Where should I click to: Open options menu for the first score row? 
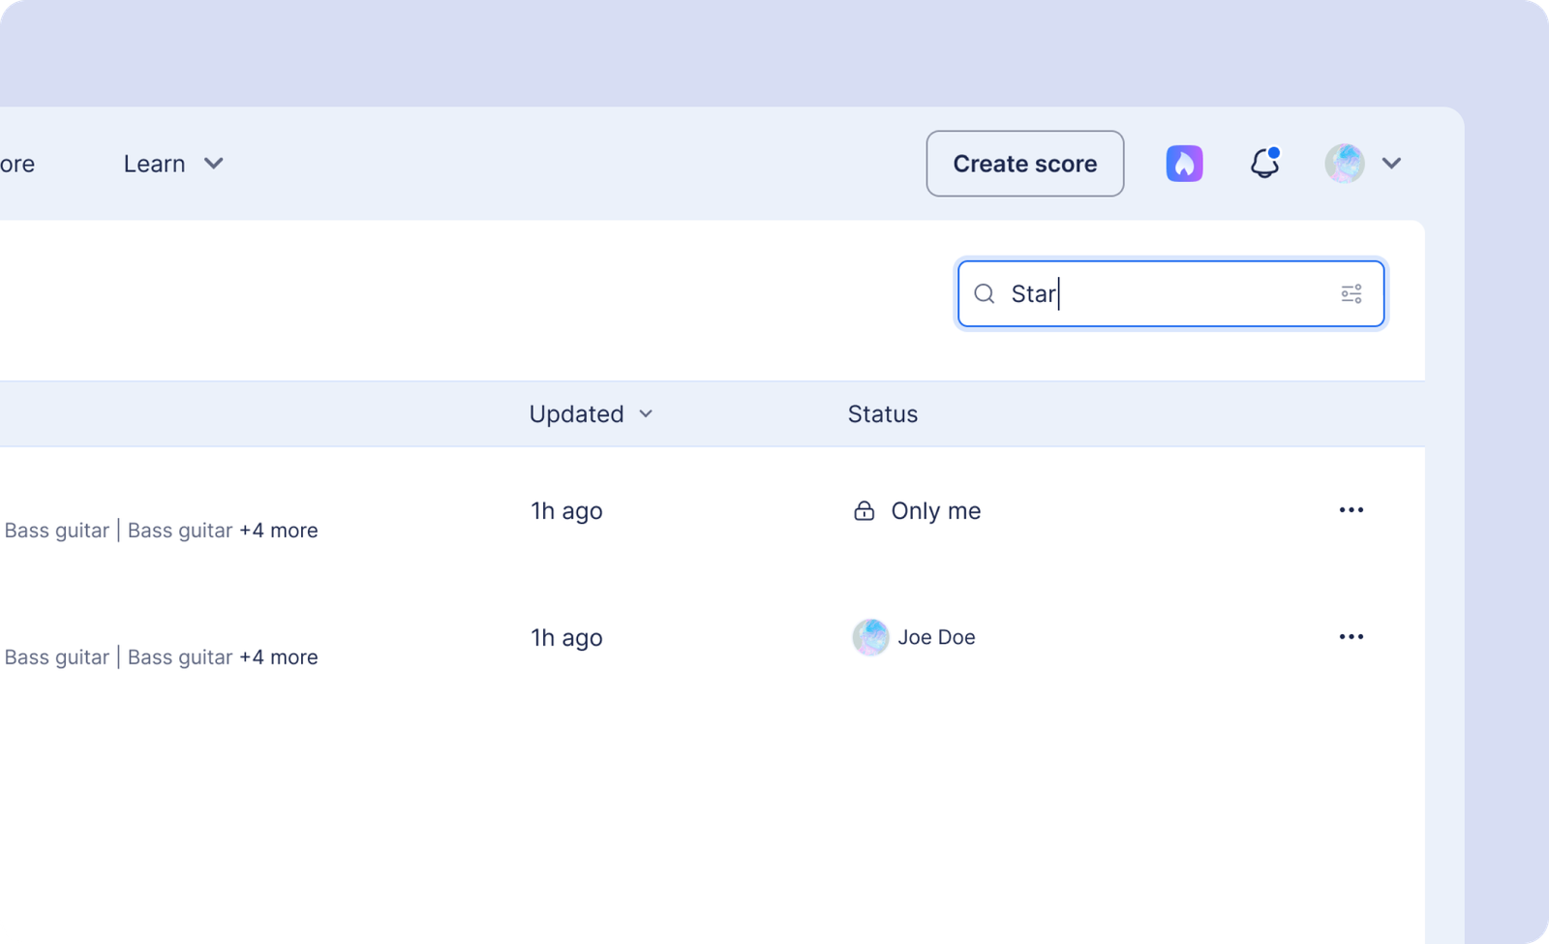tap(1352, 509)
